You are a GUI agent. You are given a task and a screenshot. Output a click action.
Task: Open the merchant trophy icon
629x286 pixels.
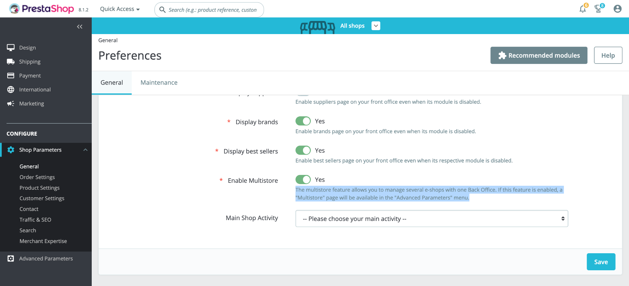(x=599, y=9)
